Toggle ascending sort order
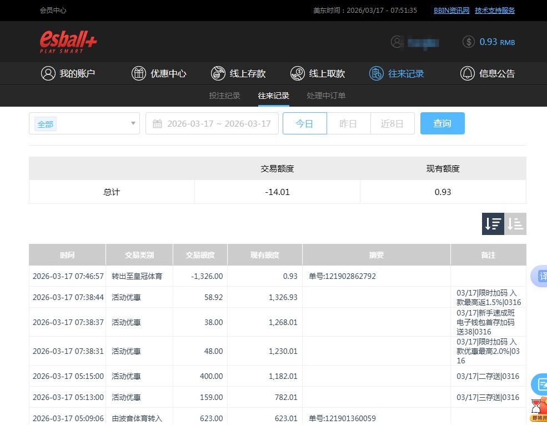This screenshot has width=547, height=425. coord(515,224)
